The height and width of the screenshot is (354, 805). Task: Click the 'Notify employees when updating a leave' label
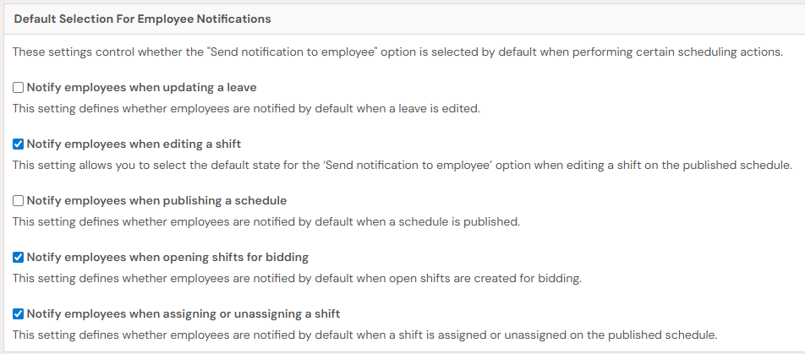(x=141, y=87)
